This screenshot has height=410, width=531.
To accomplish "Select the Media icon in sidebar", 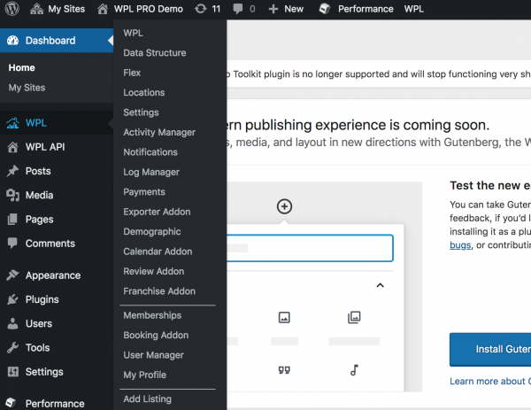I will (12, 195).
